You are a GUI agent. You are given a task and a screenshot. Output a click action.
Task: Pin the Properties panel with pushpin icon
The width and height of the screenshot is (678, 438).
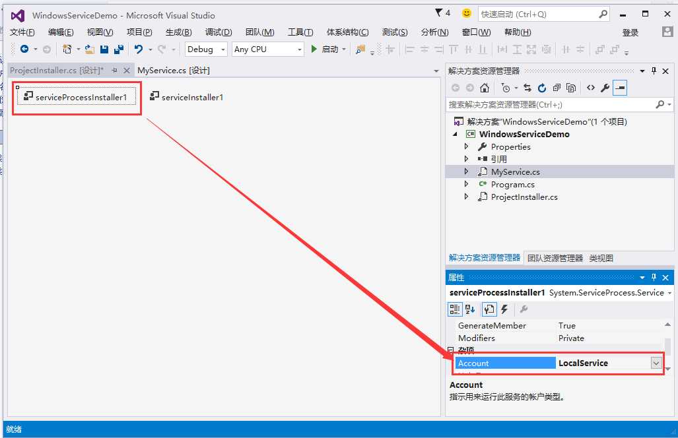[654, 277]
